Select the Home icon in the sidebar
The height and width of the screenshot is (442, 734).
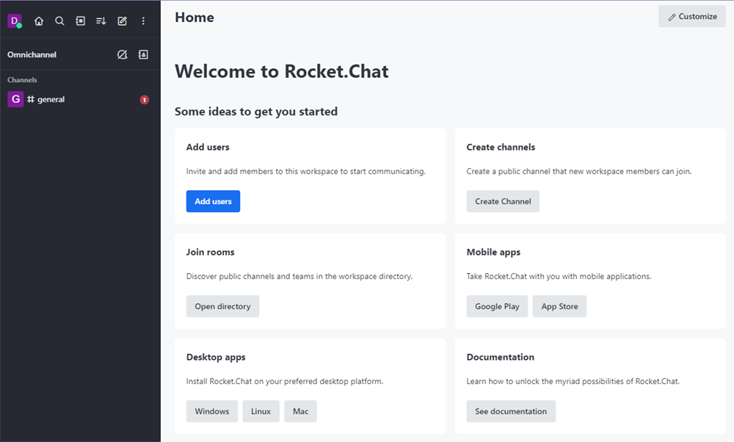[x=39, y=21]
